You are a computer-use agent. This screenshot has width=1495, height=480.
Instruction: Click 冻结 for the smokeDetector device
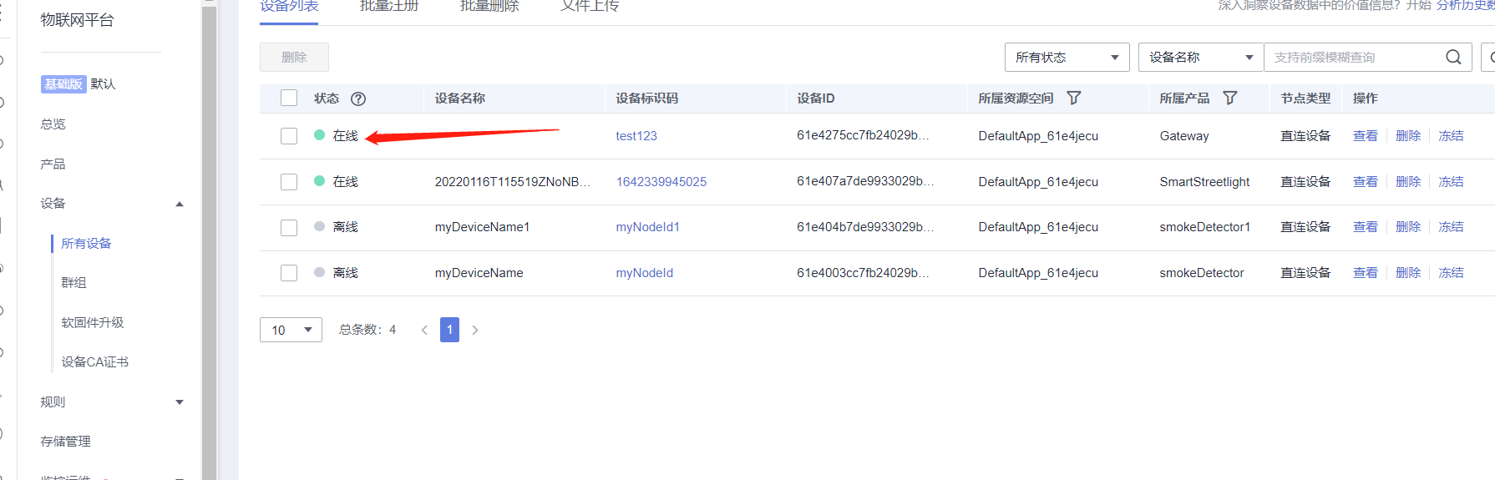point(1451,272)
